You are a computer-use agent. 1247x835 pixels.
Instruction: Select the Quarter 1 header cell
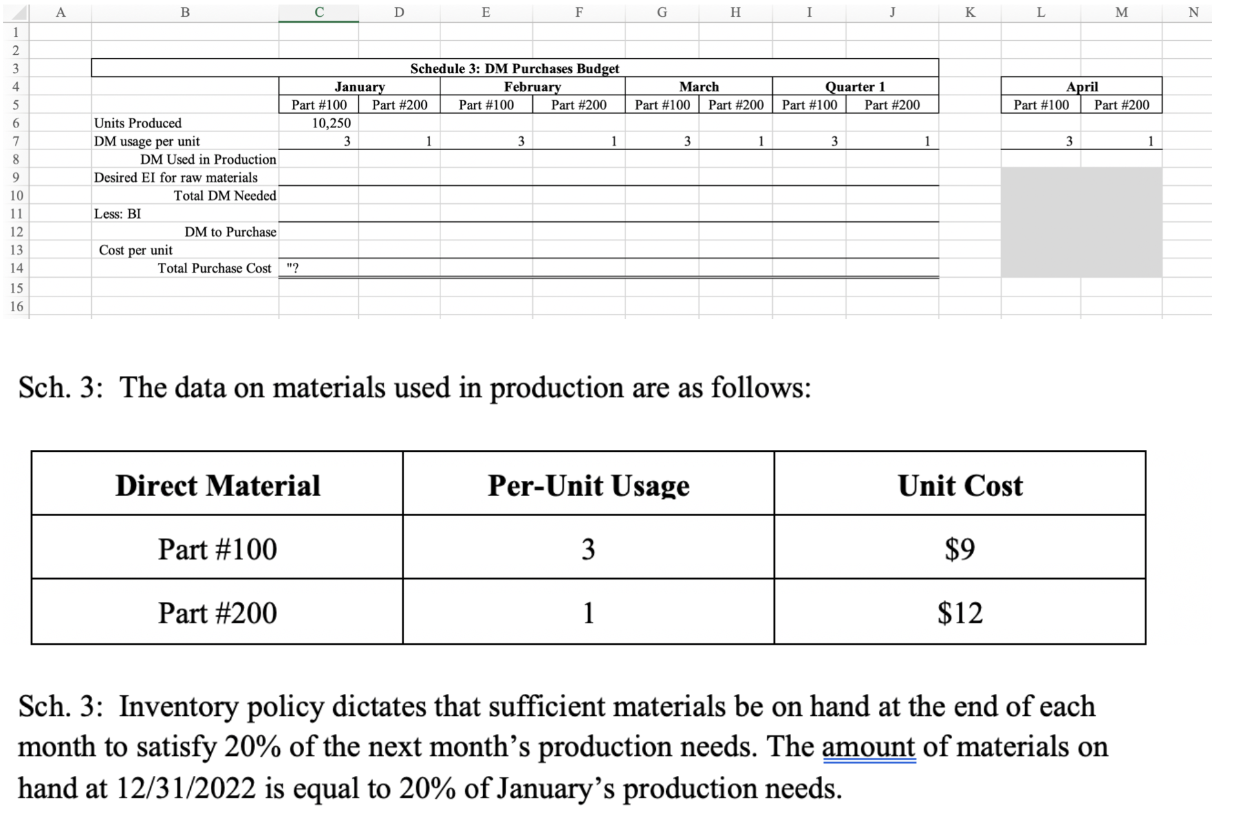pyautogui.click(x=854, y=87)
